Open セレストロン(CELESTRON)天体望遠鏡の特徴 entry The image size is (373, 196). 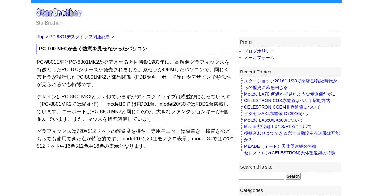(x=290, y=153)
